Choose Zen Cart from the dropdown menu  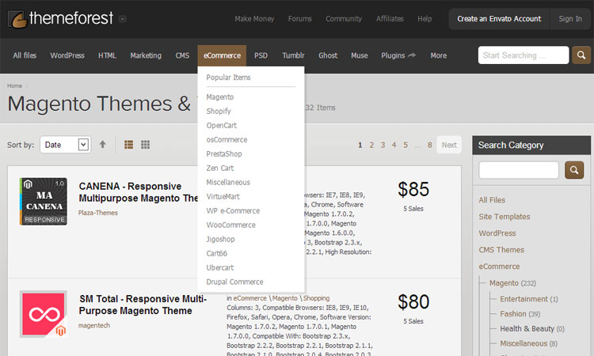point(219,168)
